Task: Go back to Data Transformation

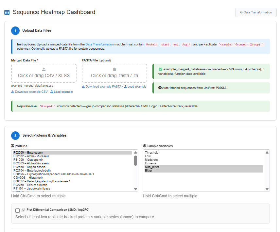Action: pyautogui.click(x=256, y=12)
